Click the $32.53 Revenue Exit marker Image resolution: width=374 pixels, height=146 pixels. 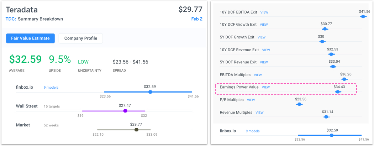(332, 54)
